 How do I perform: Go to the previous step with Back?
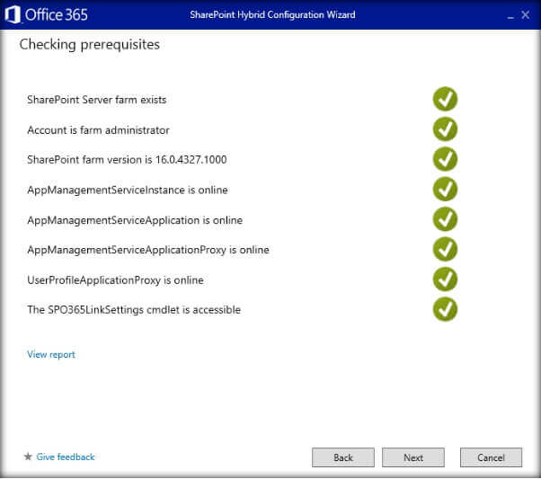[x=343, y=457]
